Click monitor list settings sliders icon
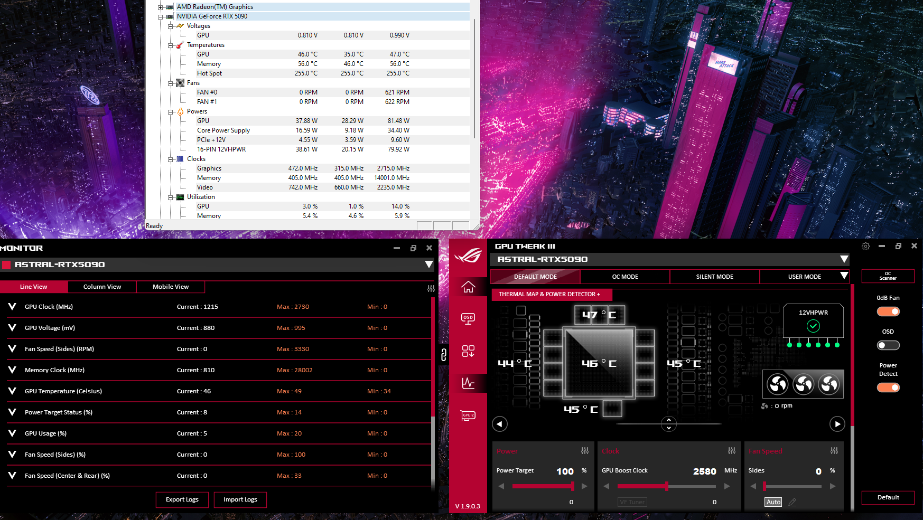The image size is (923, 520). 431,288
